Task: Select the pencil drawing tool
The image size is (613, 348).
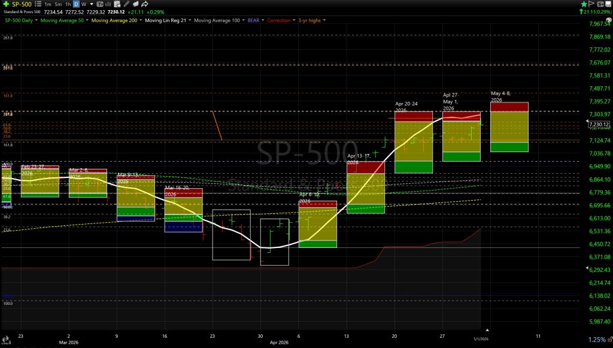Action: point(126,4)
